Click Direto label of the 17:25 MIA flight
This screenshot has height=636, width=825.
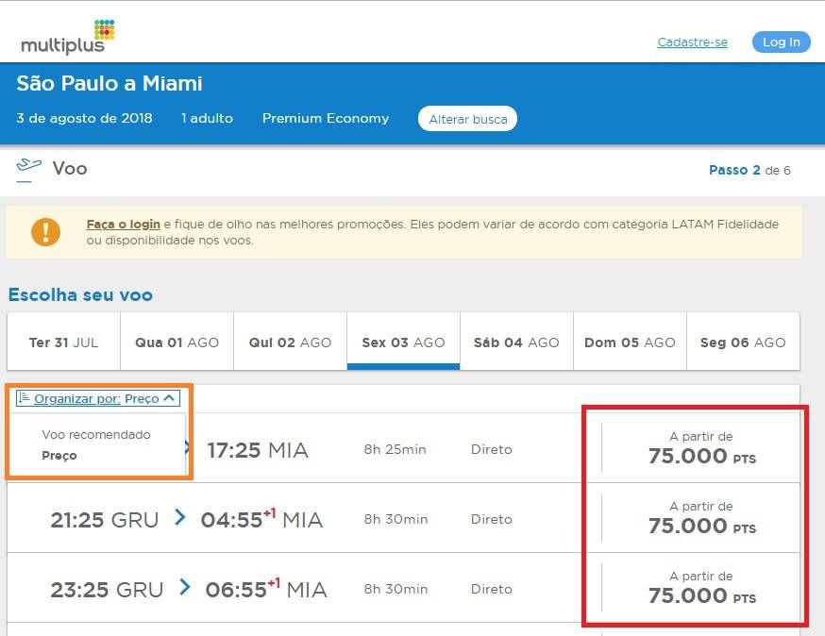[492, 449]
